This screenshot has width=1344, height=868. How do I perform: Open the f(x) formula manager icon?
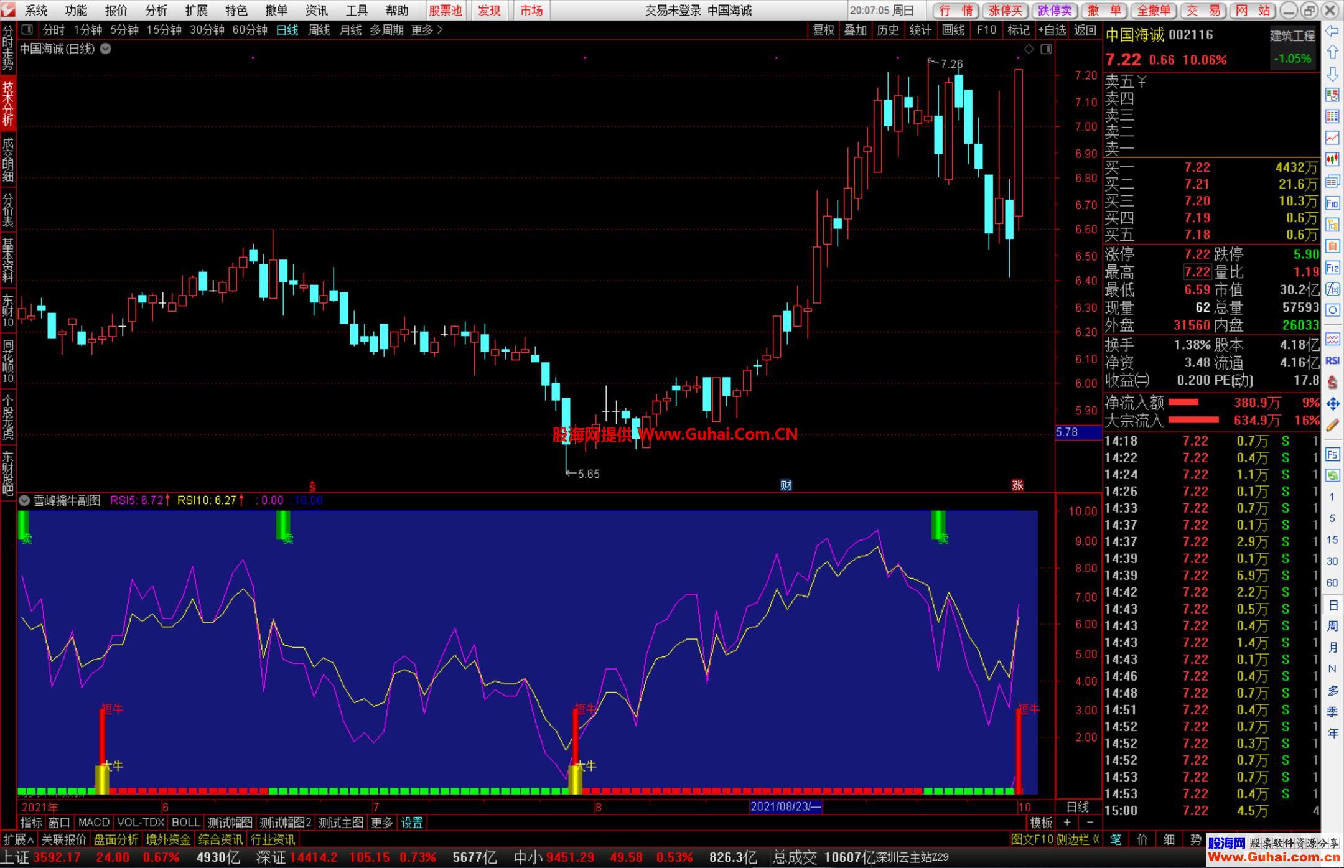tap(1332, 289)
